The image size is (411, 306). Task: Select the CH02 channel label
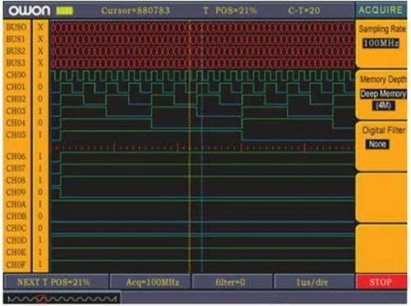pyautogui.click(x=16, y=98)
